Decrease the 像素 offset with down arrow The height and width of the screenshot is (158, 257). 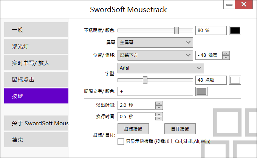pos(226,57)
